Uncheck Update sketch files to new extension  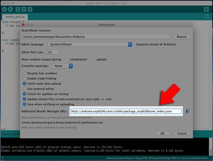coord(25,99)
